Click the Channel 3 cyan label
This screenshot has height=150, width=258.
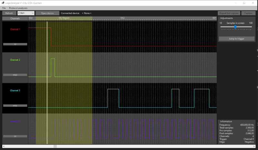pos(15,91)
